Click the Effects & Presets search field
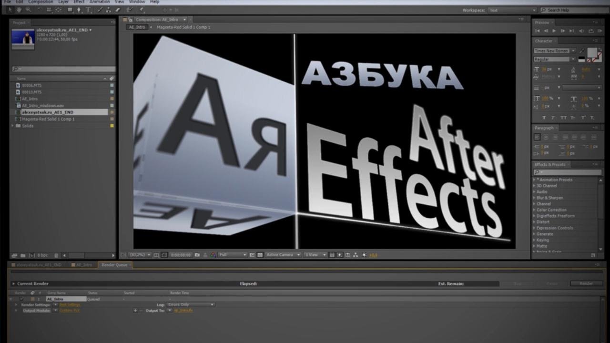 (567, 172)
